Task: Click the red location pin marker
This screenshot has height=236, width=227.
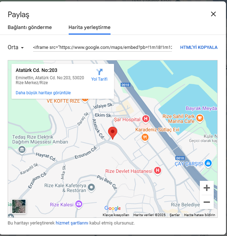Action: pyautogui.click(x=113, y=133)
